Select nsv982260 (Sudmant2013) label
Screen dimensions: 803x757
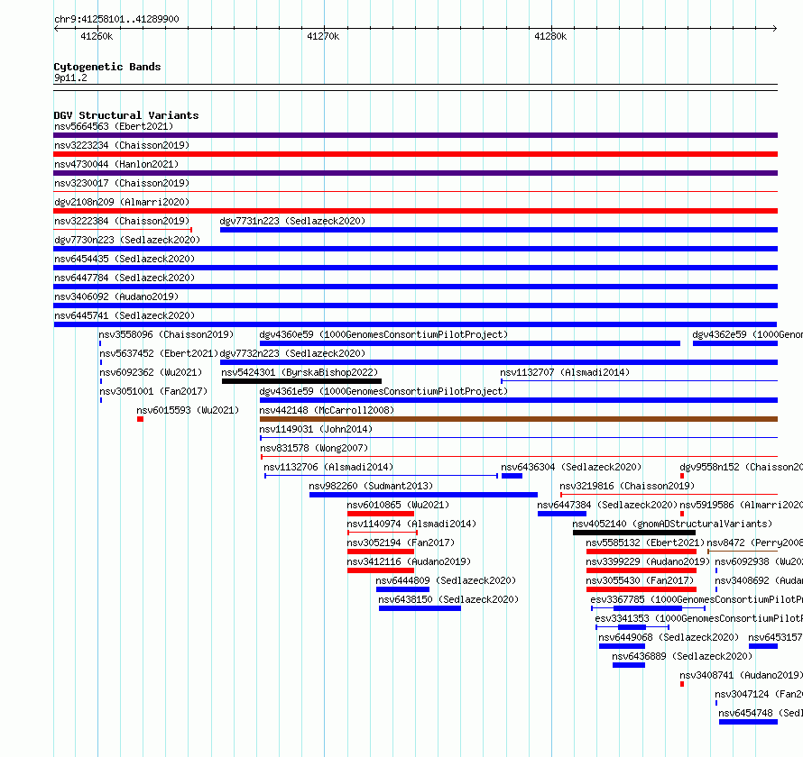click(x=371, y=486)
